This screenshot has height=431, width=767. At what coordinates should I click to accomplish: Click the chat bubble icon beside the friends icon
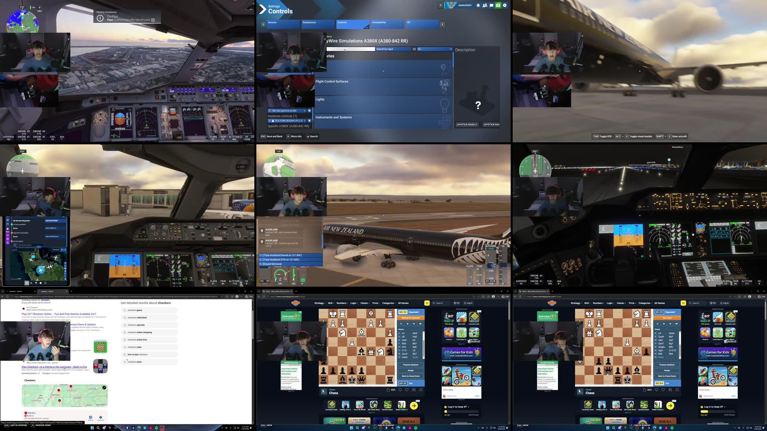click(492, 5)
